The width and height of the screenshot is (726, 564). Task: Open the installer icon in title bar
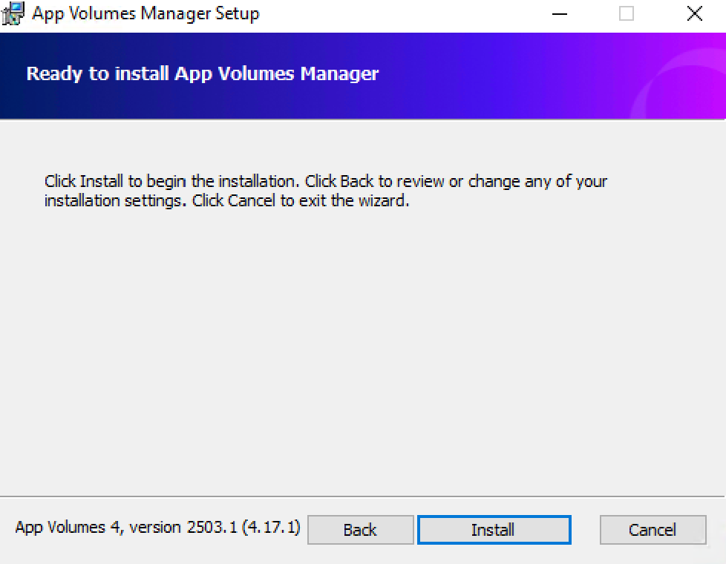[x=13, y=13]
